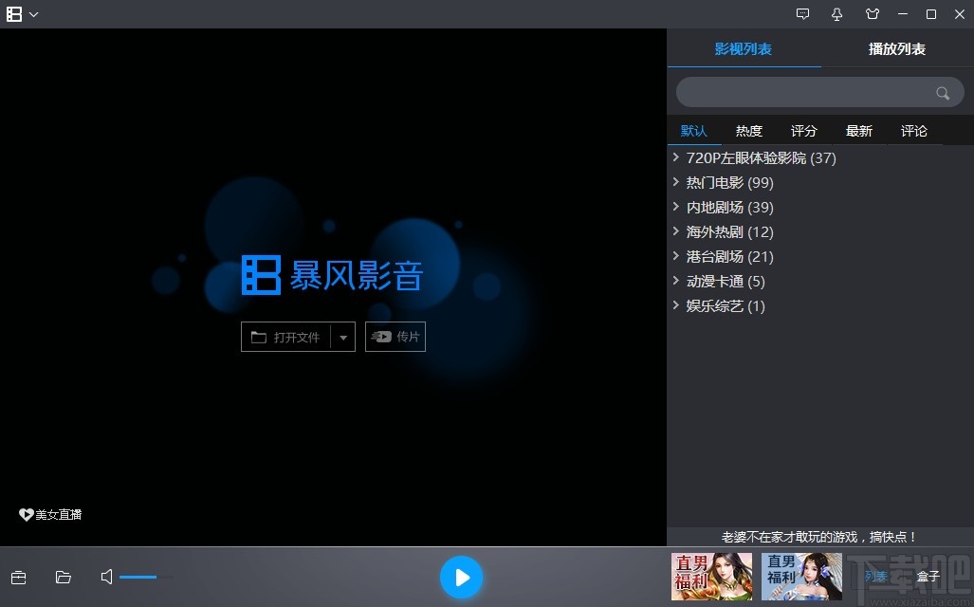The height and width of the screenshot is (607, 974).
Task: Open the toolbox icon in bottom bar
Action: pos(18,577)
